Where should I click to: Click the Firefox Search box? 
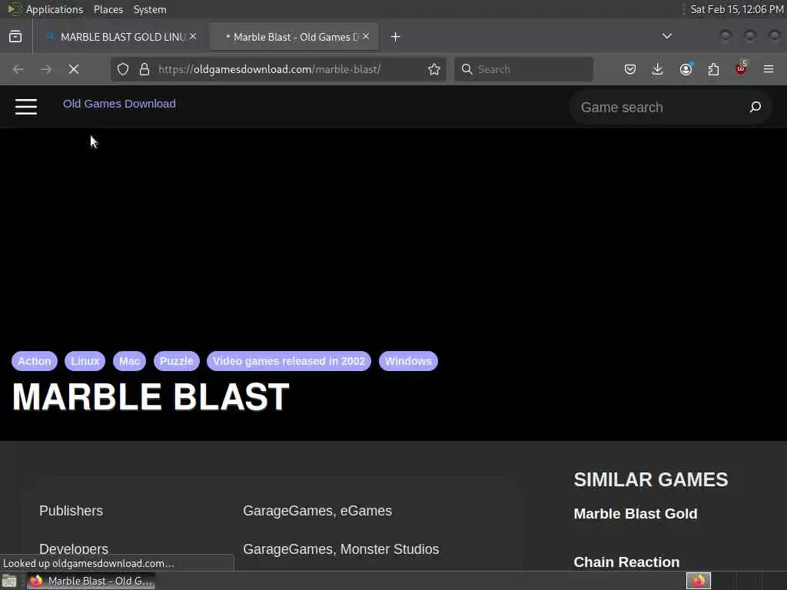523,69
